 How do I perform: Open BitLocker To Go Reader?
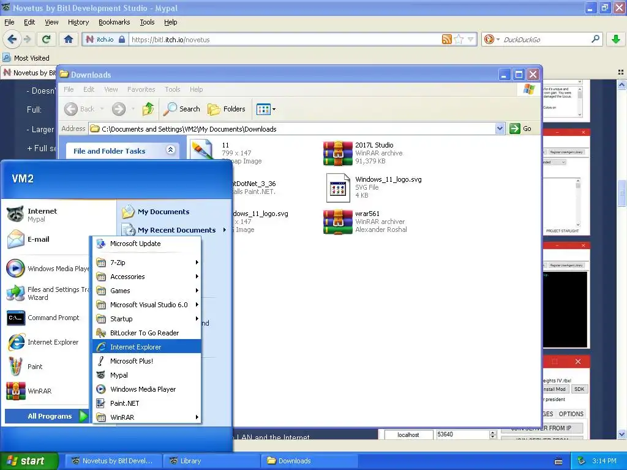[146, 333]
